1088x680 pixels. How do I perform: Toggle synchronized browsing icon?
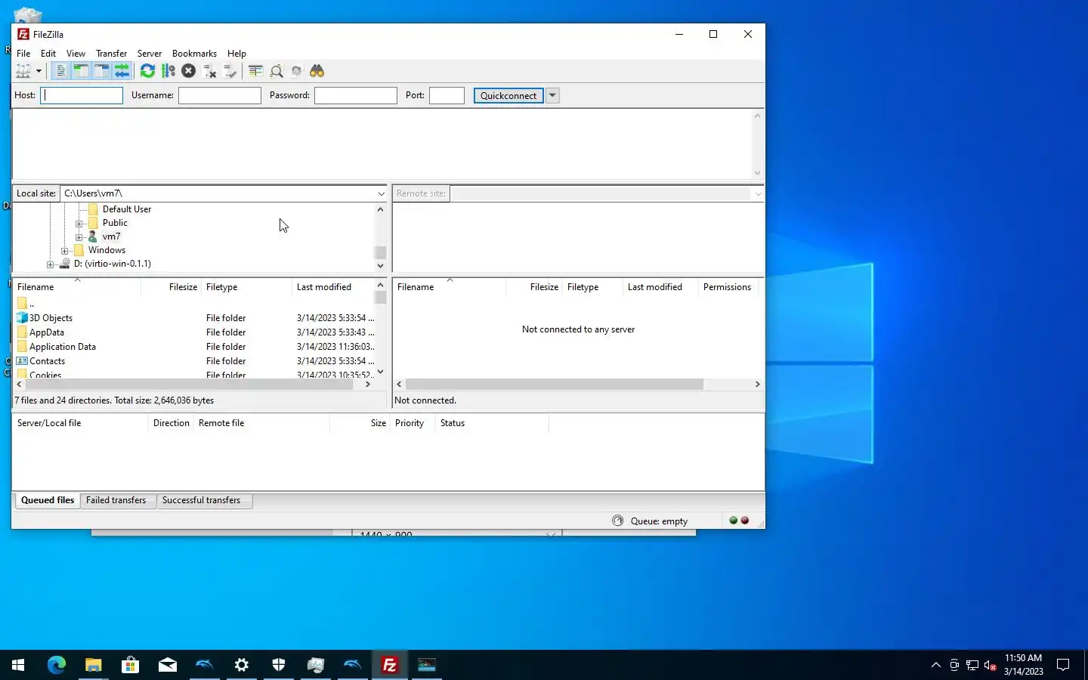297,71
